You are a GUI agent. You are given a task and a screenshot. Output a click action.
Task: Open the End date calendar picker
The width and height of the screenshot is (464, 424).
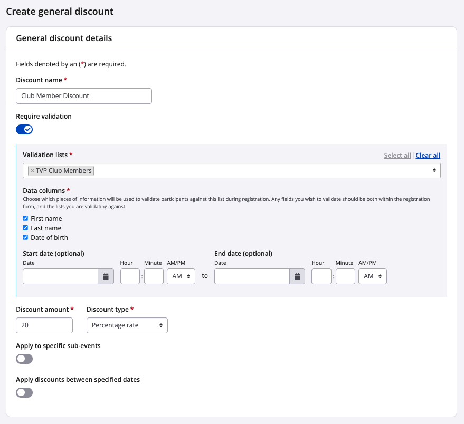pyautogui.click(x=297, y=276)
